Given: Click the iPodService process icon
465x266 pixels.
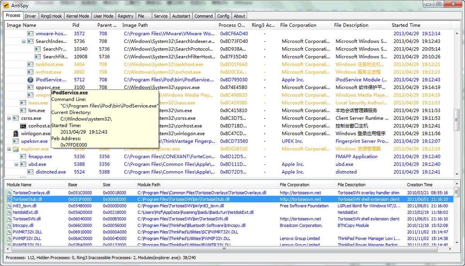Looking at the screenshot, I should 31,80.
